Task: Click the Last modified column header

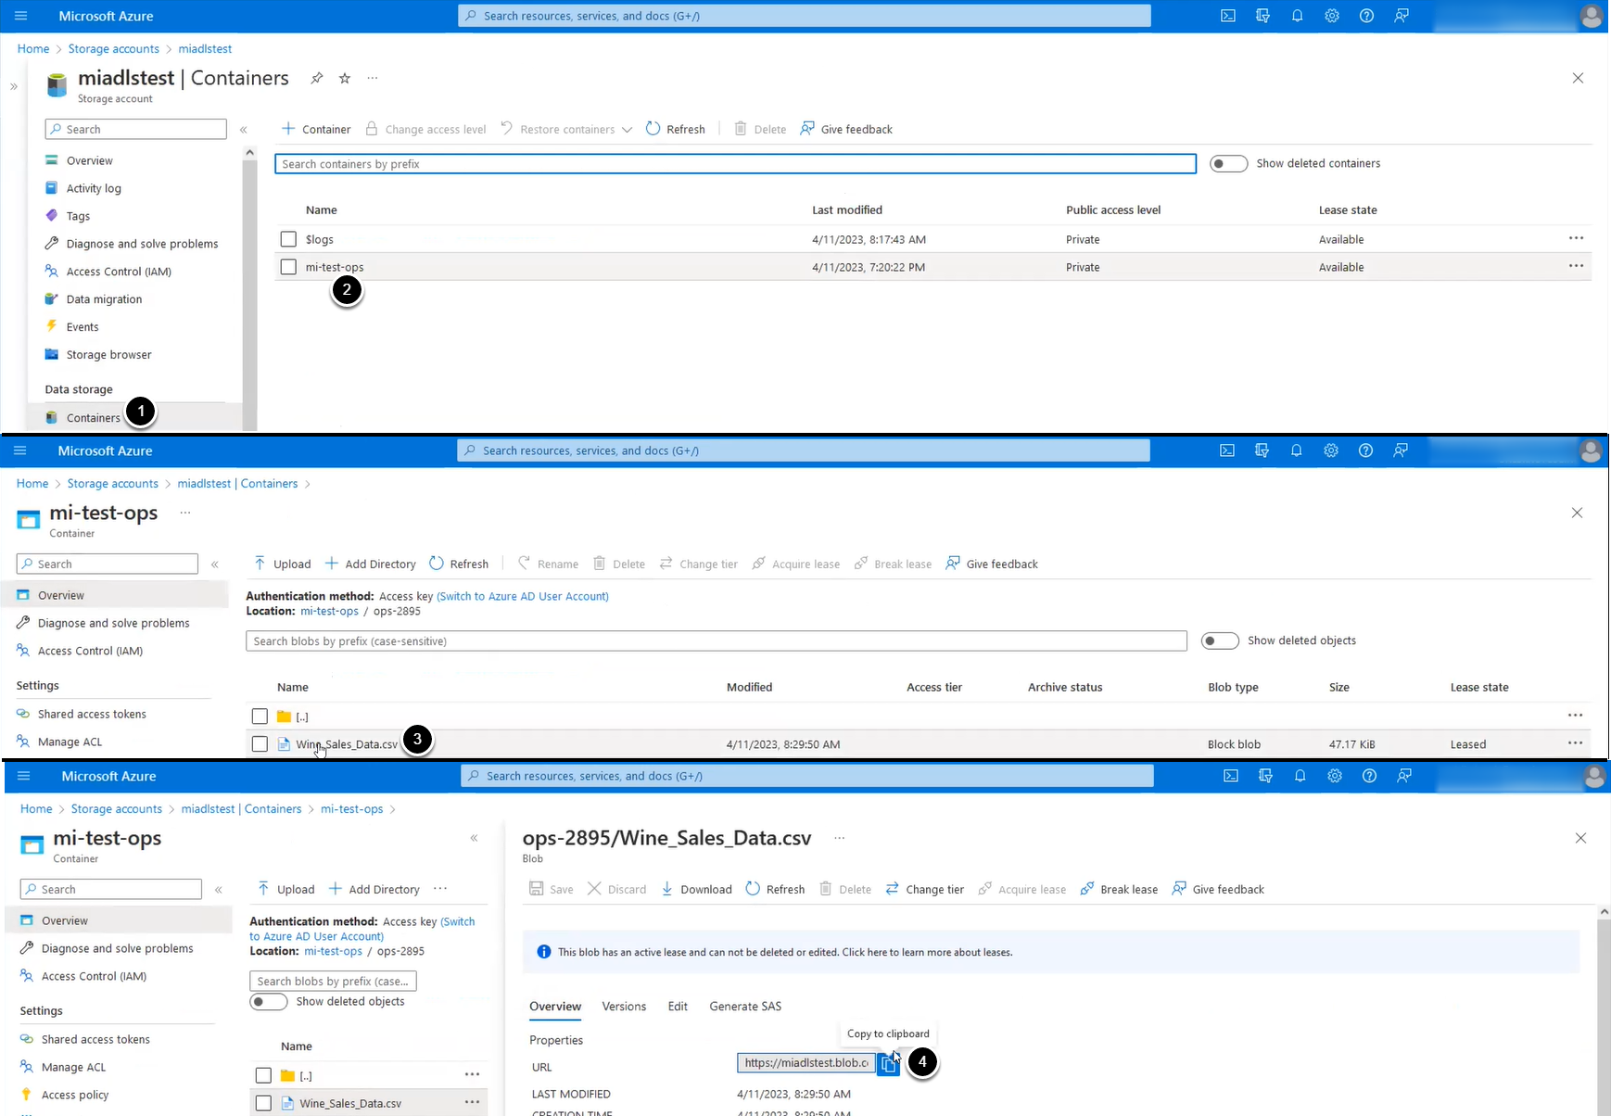Action: 847,209
